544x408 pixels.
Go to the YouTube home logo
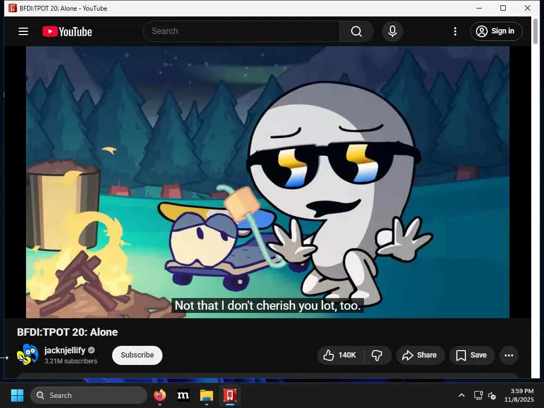tap(67, 31)
